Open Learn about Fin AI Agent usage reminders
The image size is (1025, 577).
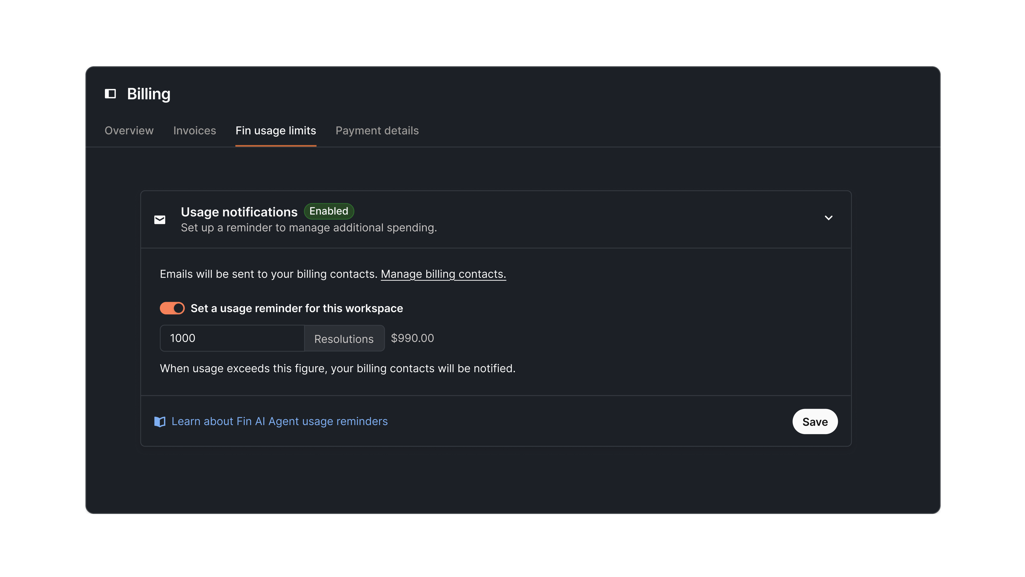[x=279, y=421]
